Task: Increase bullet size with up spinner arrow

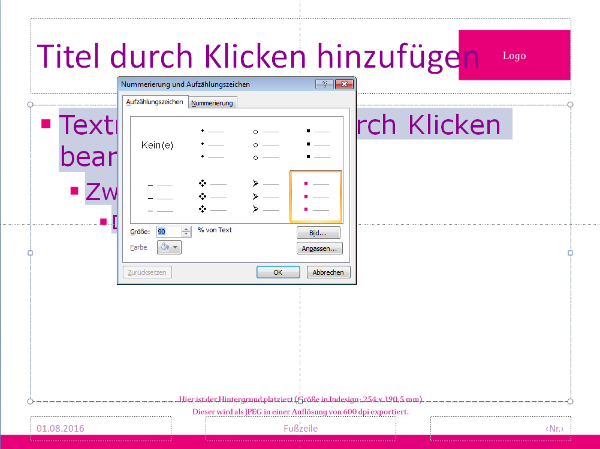Action: 186,229
